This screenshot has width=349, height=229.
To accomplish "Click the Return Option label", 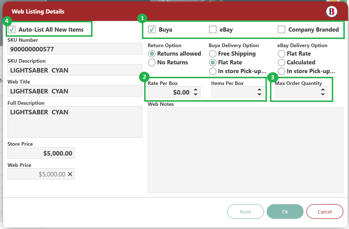I will (x=164, y=45).
